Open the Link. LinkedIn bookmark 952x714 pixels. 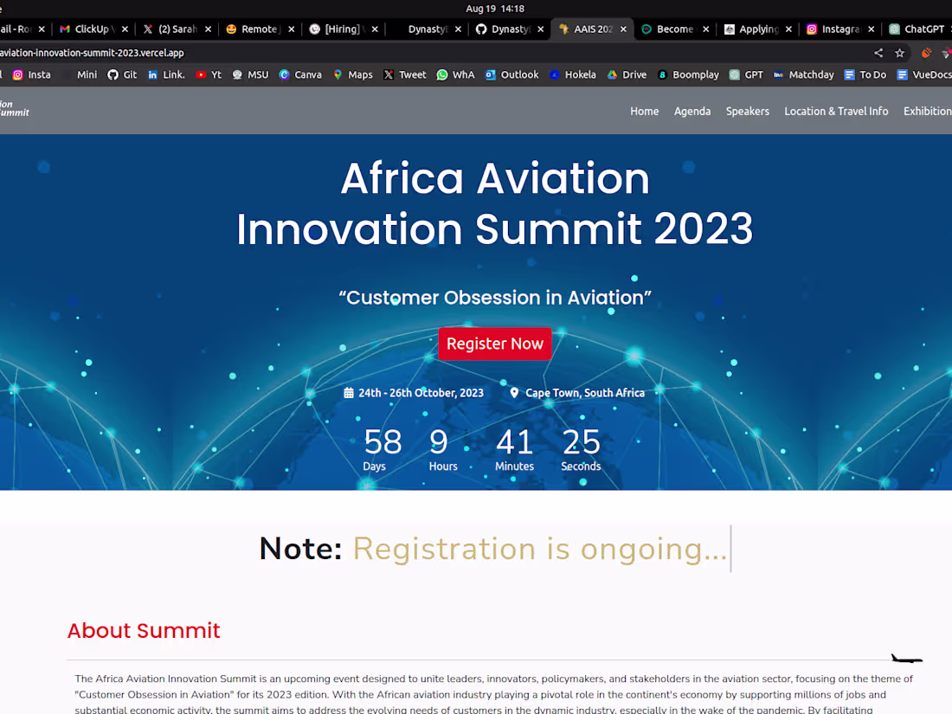[166, 74]
